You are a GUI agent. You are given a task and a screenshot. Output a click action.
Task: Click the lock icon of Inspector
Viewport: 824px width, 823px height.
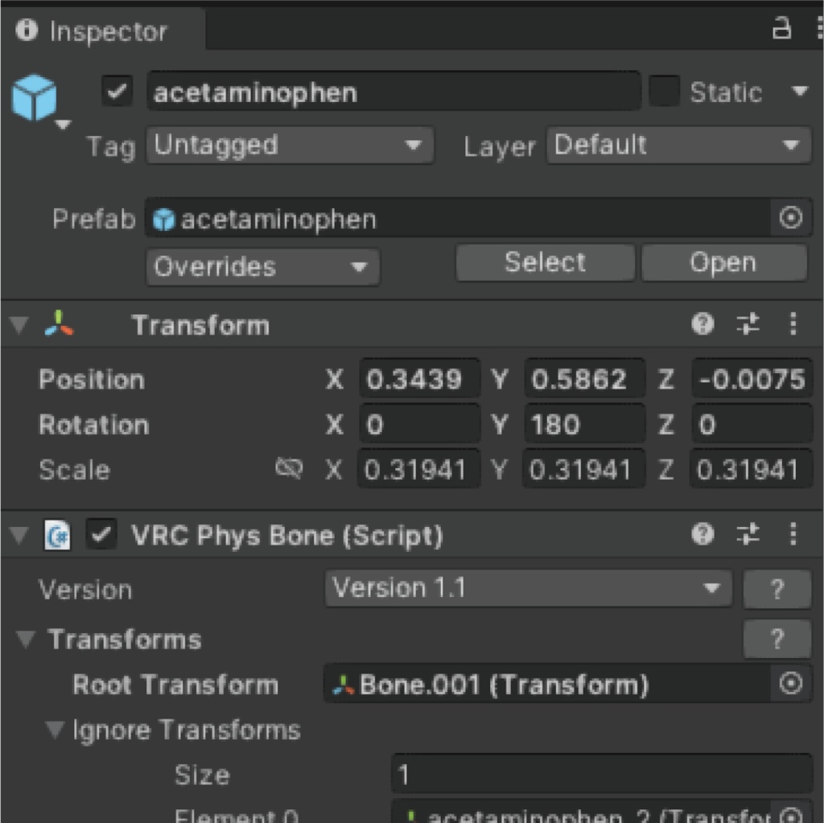click(781, 28)
